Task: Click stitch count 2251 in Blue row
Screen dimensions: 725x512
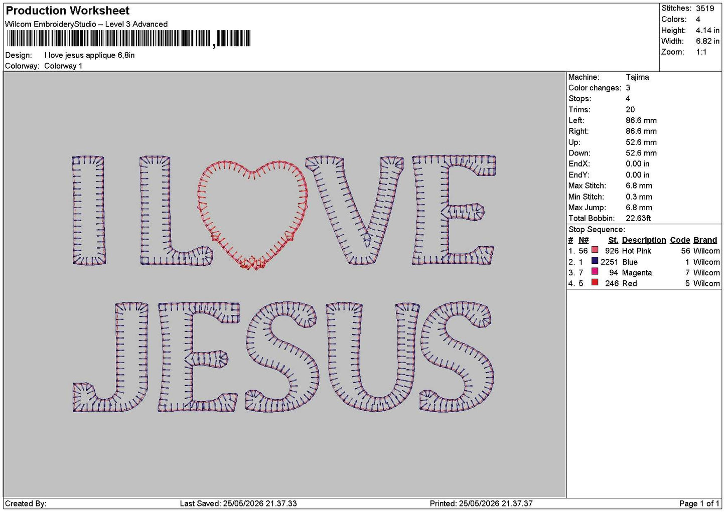Action: (x=609, y=262)
